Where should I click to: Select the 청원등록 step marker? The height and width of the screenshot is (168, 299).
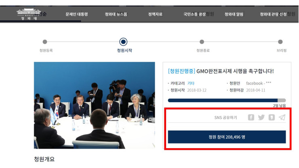tap(45, 42)
